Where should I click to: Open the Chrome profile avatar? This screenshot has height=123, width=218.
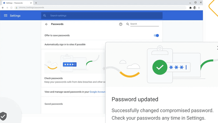(195, 8)
